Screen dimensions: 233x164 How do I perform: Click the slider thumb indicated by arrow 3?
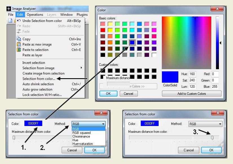pyautogui.click(x=212, y=138)
